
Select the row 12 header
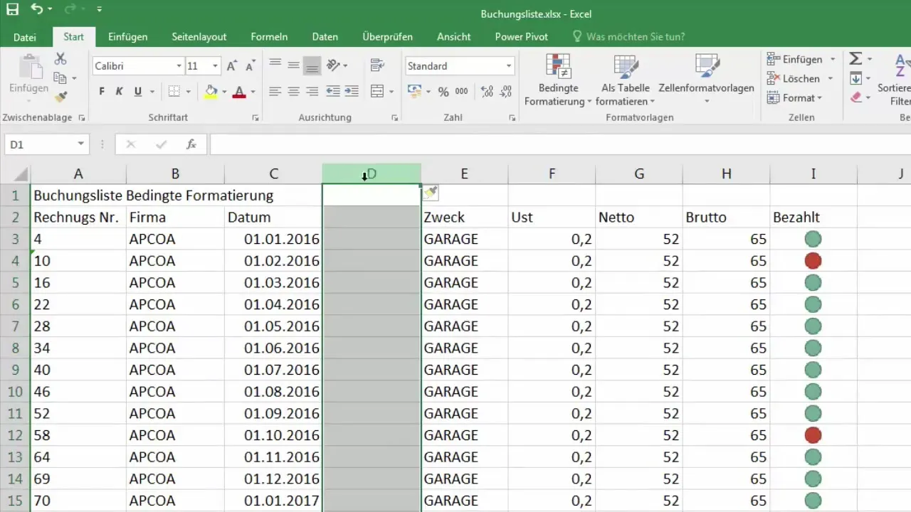tap(15, 435)
